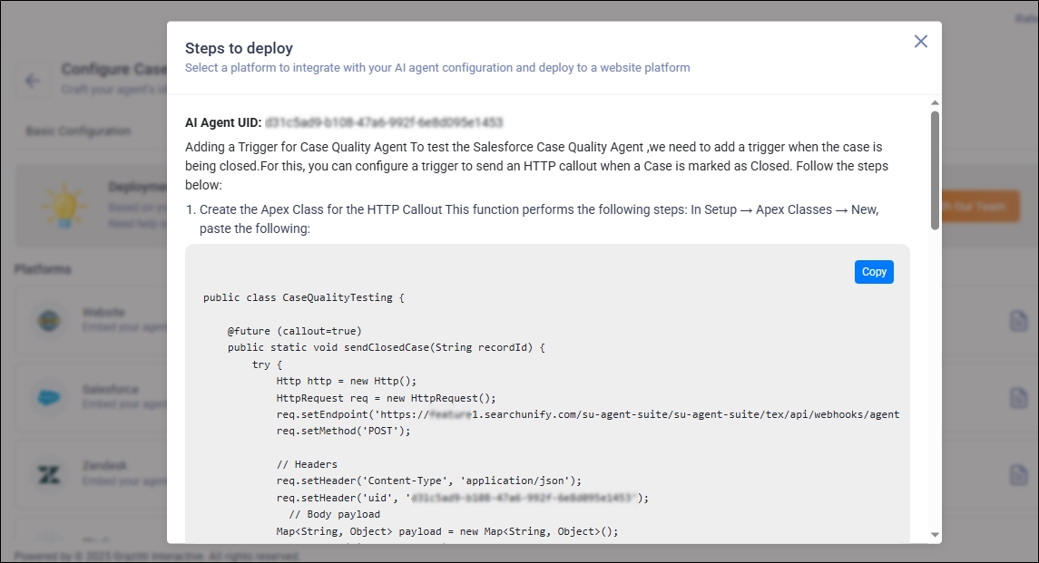This screenshot has height=563, width=1039.
Task: Click the lightbulb deployment tip icon
Action: click(64, 205)
